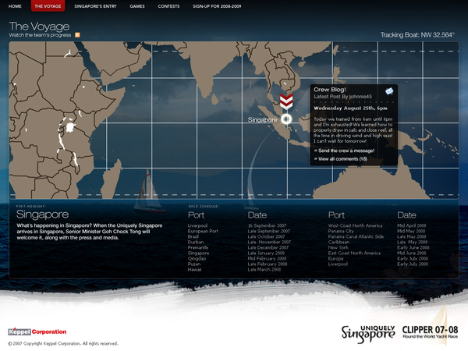The image size is (468, 351).
Task: Click the Singapore label on the map
Action: (x=263, y=119)
